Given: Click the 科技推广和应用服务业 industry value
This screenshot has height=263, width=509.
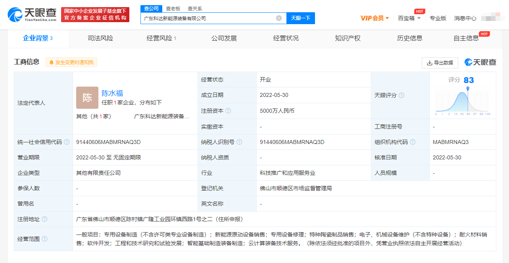Looking at the screenshot, I should coord(288,173).
